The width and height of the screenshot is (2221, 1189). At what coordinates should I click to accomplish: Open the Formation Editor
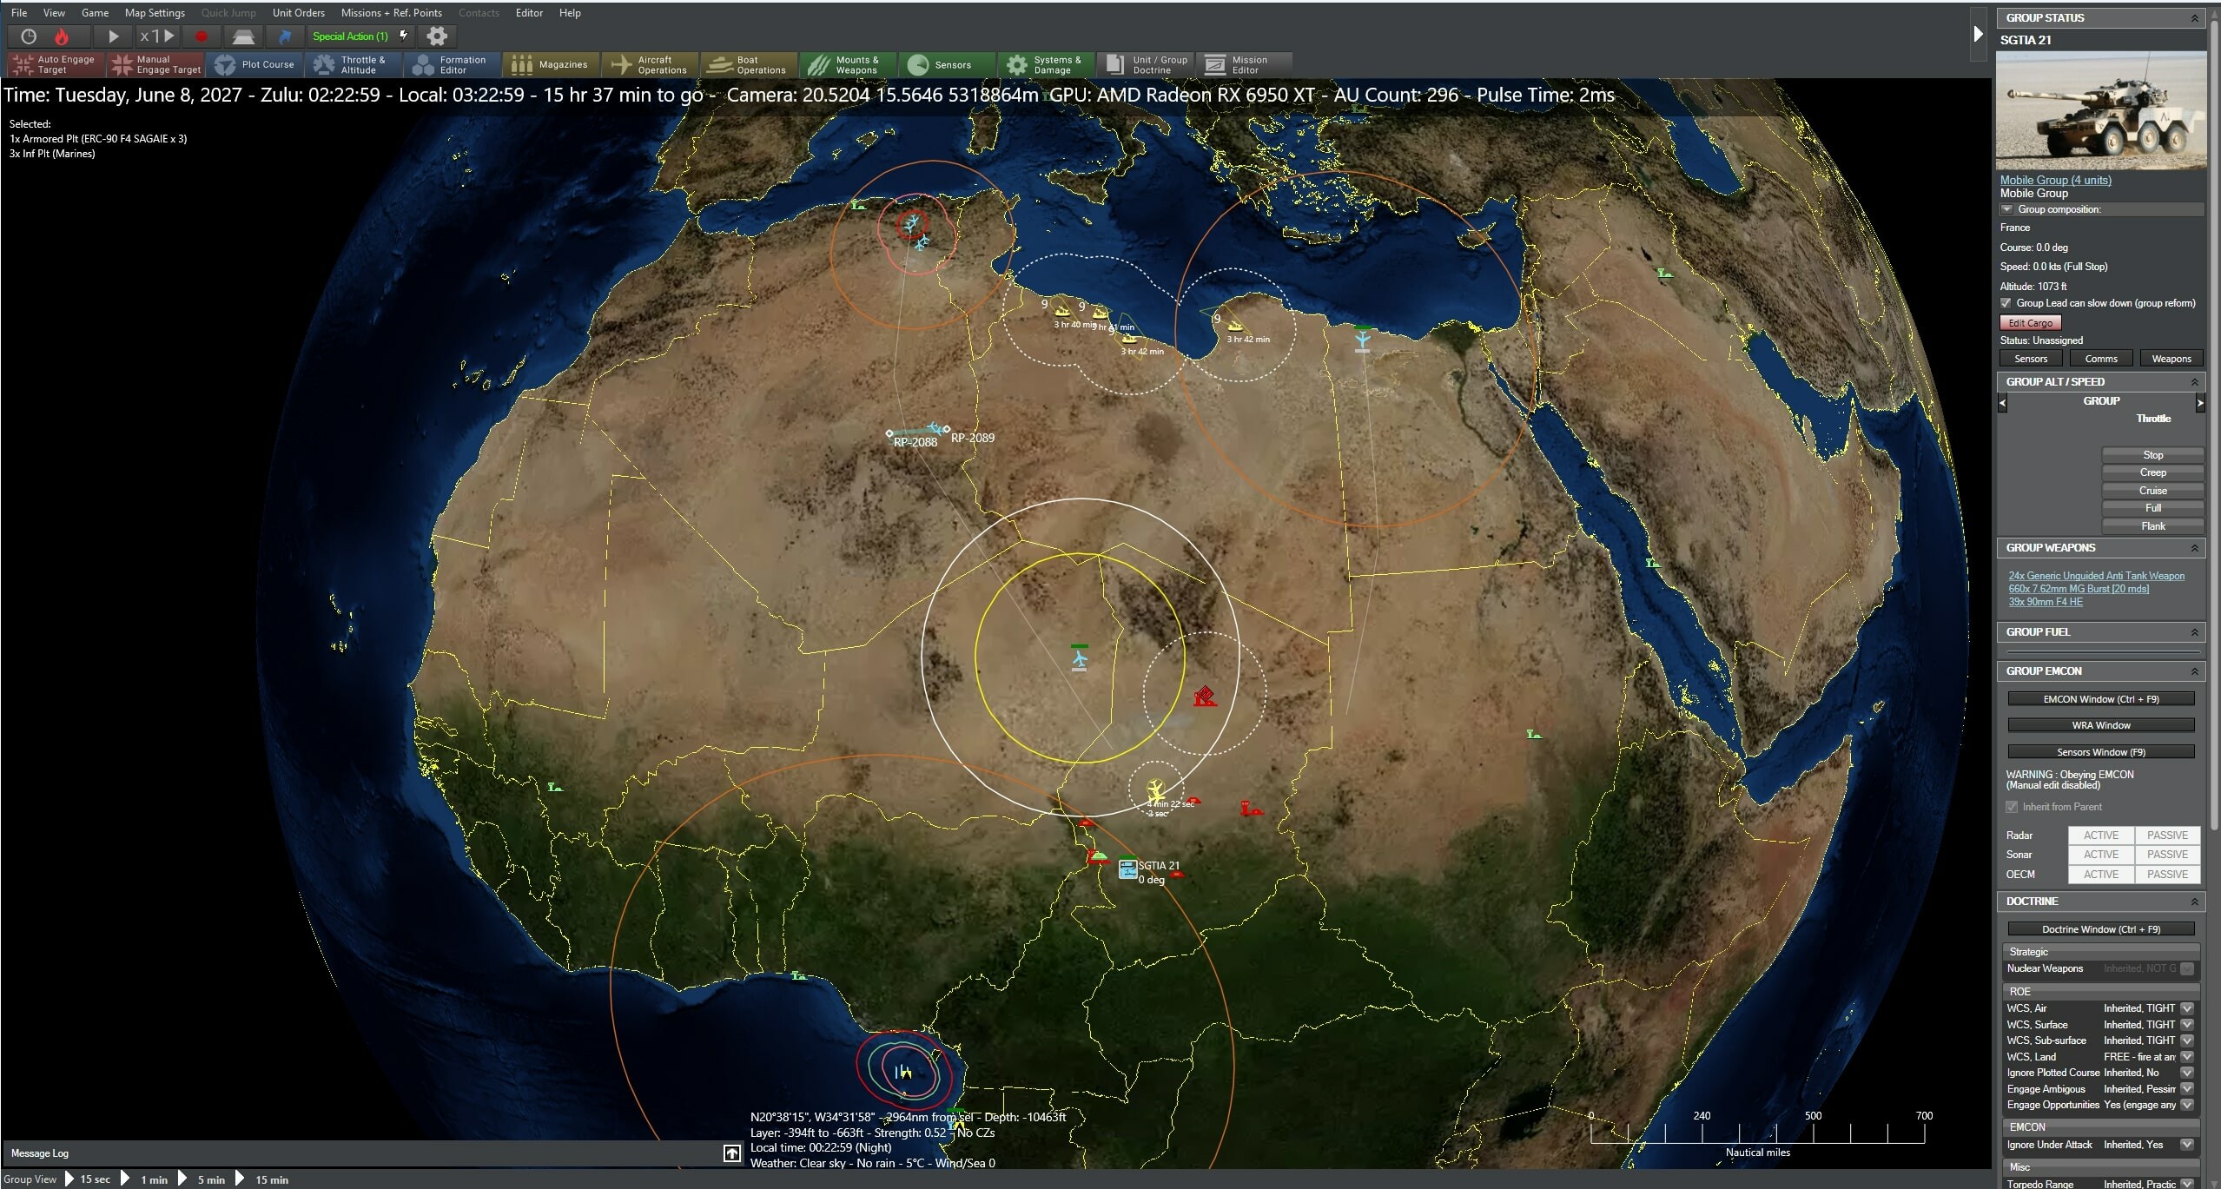tap(451, 64)
